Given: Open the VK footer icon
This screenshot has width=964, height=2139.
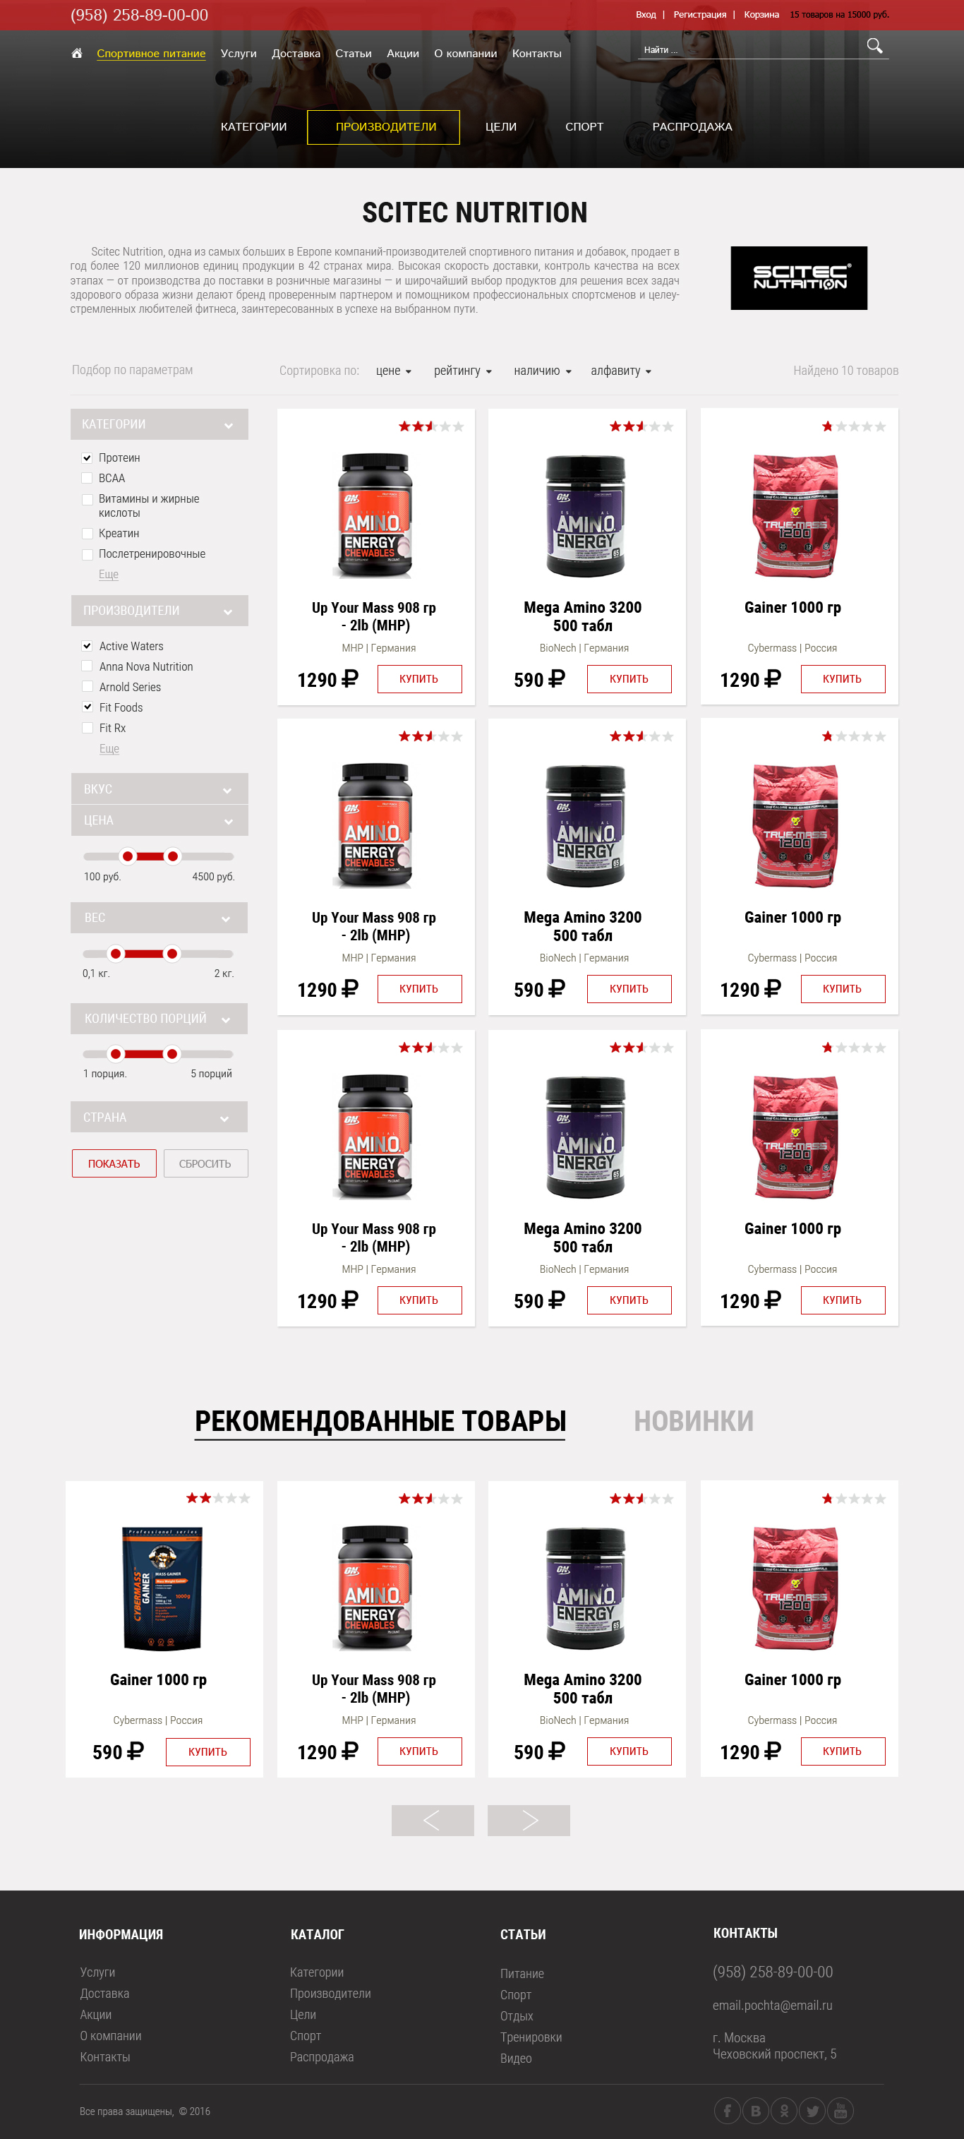Looking at the screenshot, I should [756, 2110].
